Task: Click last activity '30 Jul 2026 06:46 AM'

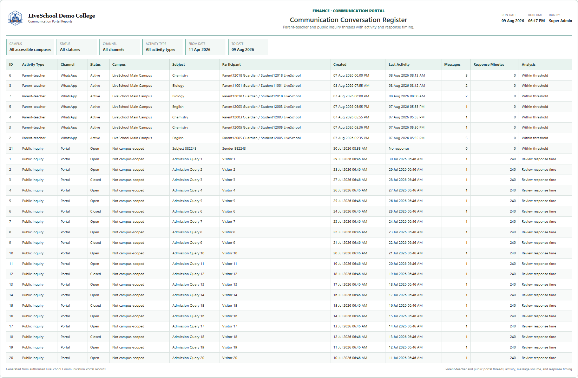Action: tap(406, 159)
